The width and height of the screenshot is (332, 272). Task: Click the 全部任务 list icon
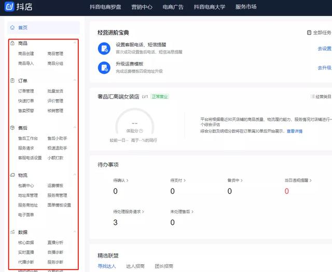[309, 32]
